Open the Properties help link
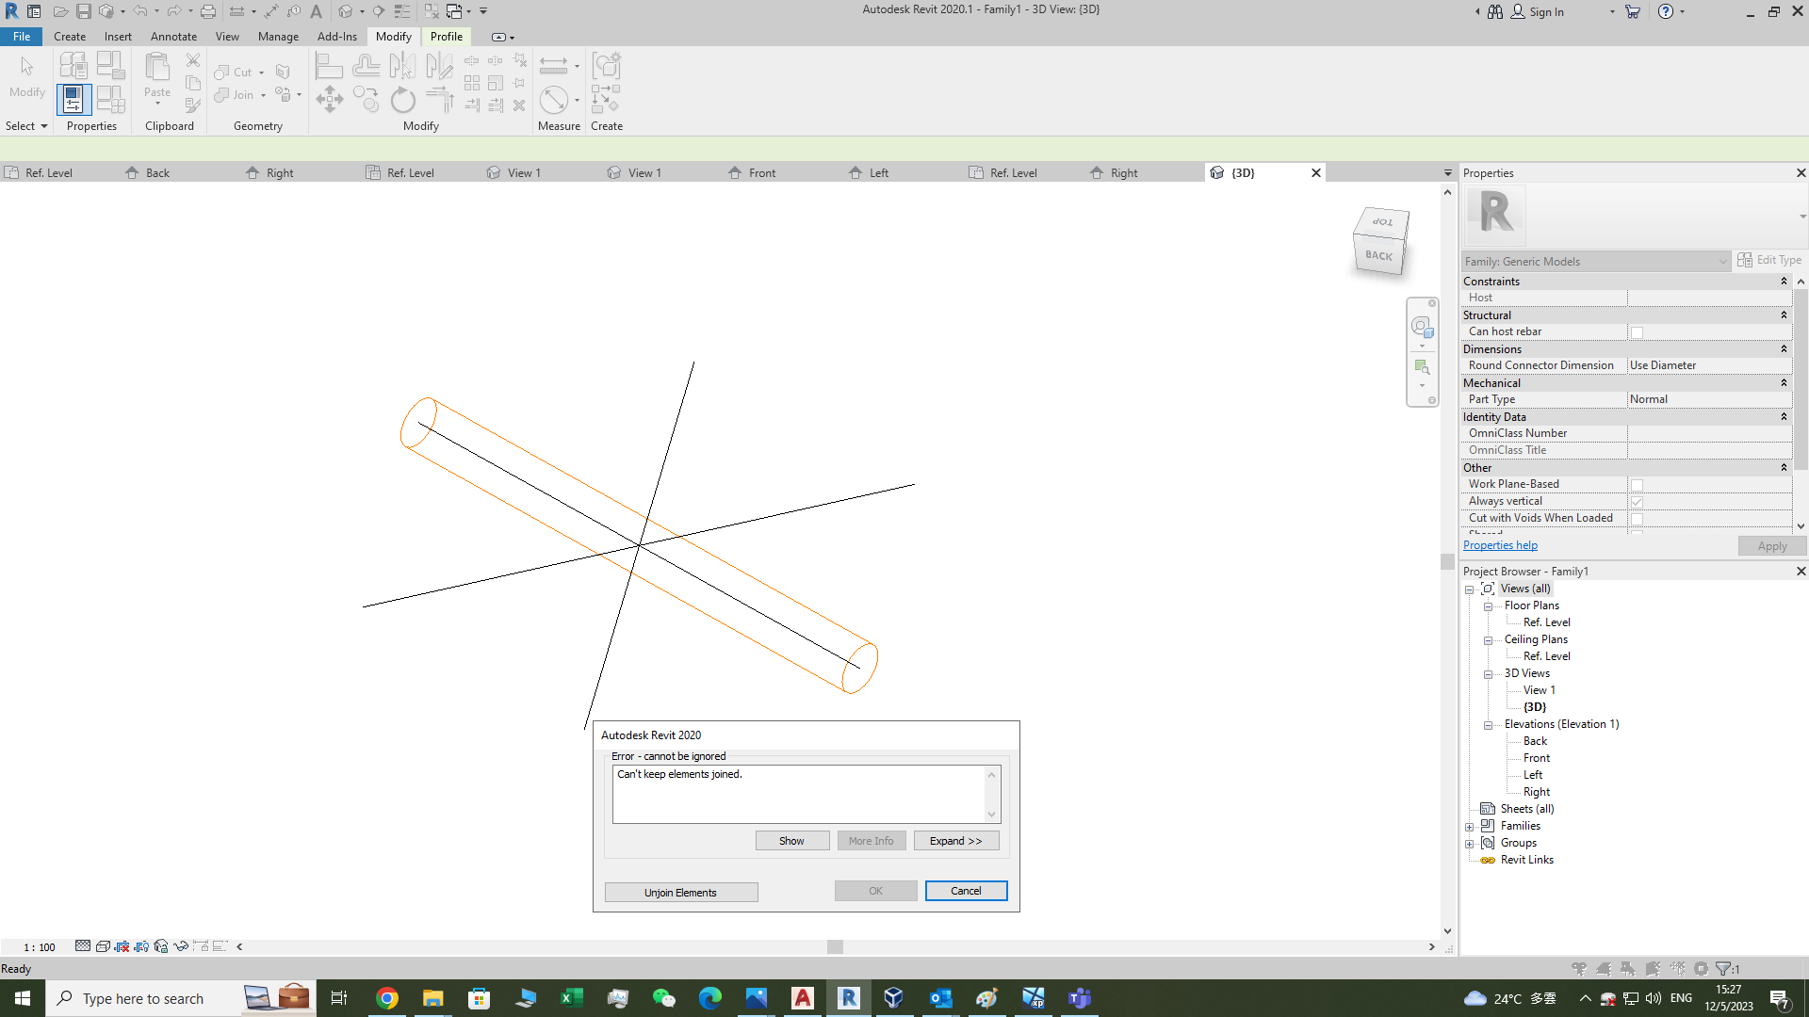The height and width of the screenshot is (1017, 1809). pos(1500,545)
